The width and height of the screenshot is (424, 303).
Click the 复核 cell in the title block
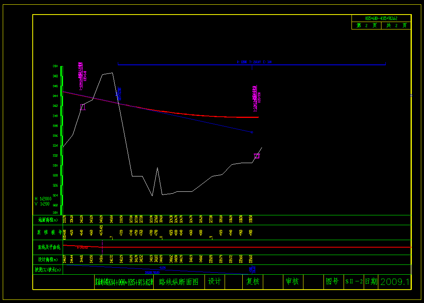(253, 282)
